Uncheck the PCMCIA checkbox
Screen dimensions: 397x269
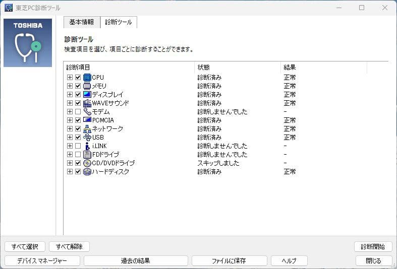[x=78, y=120]
